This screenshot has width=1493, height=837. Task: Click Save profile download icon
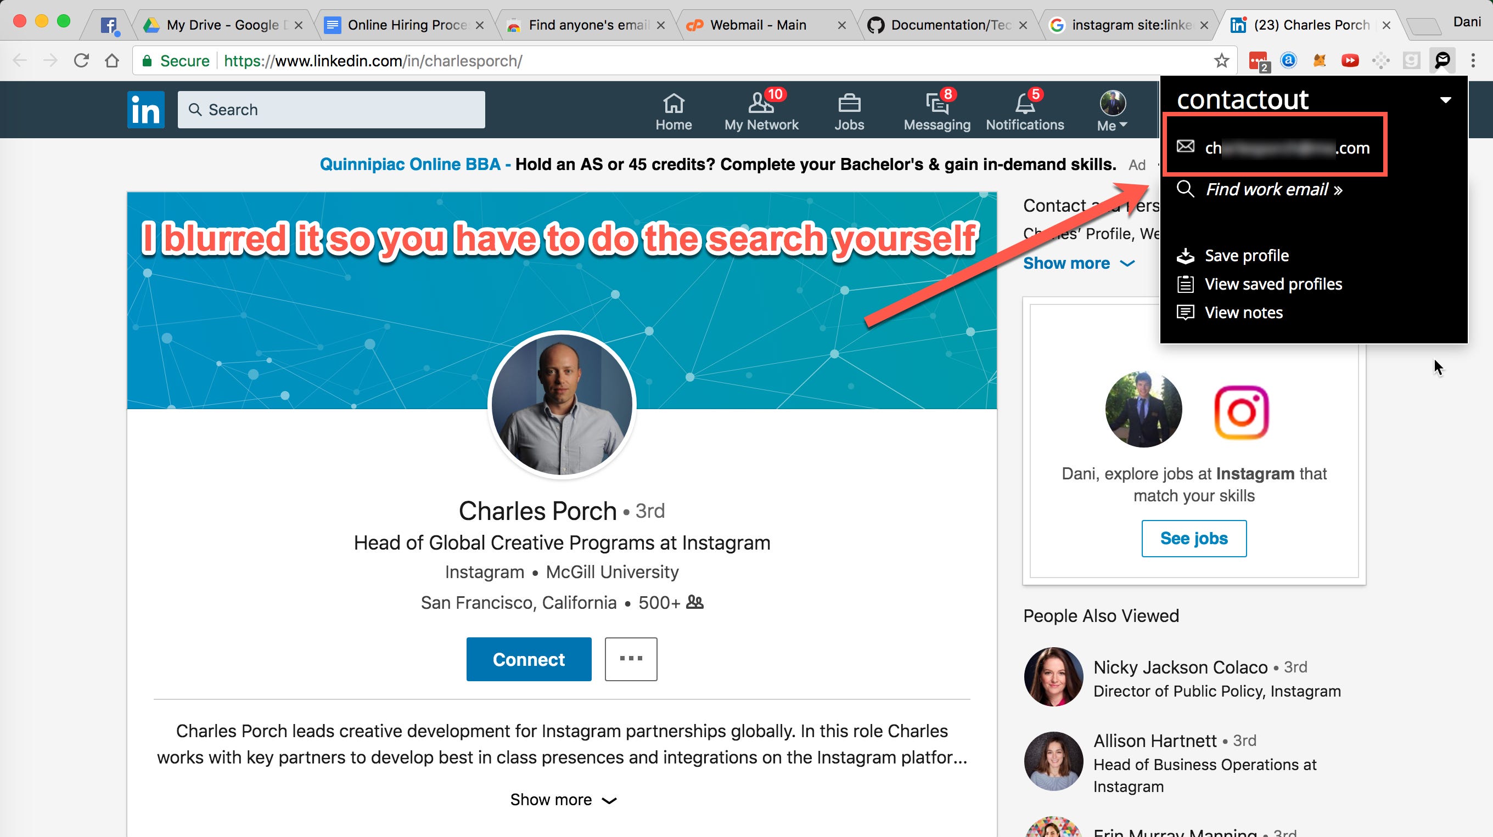1185,256
